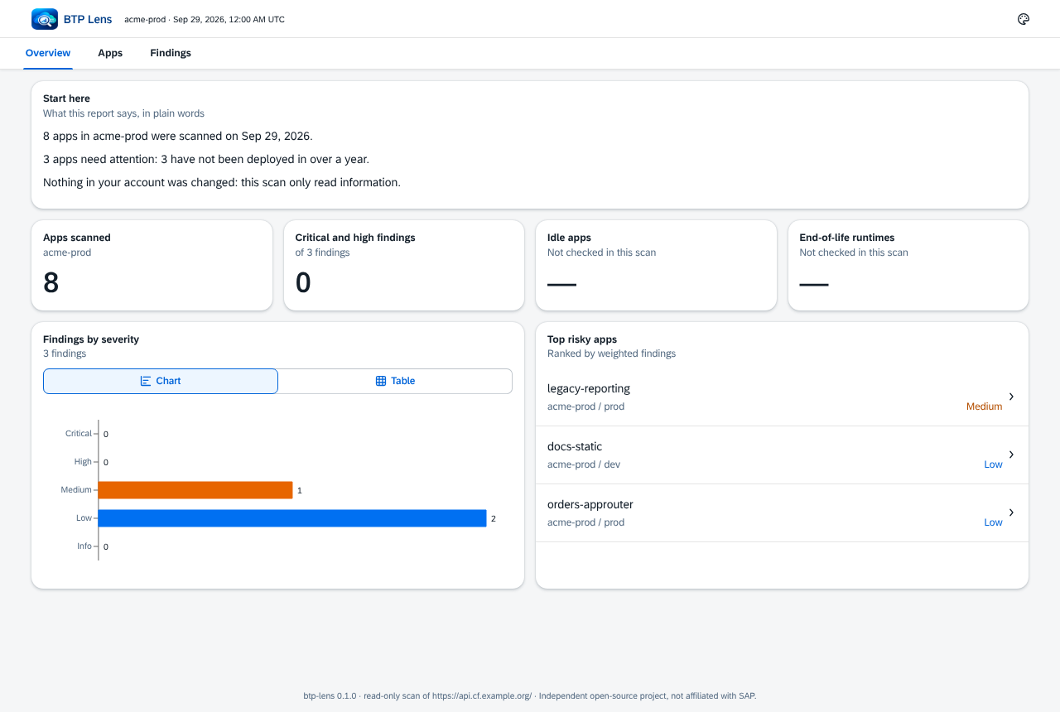Open the orders-approuter app row
This screenshot has height=712, width=1060.
click(x=782, y=513)
